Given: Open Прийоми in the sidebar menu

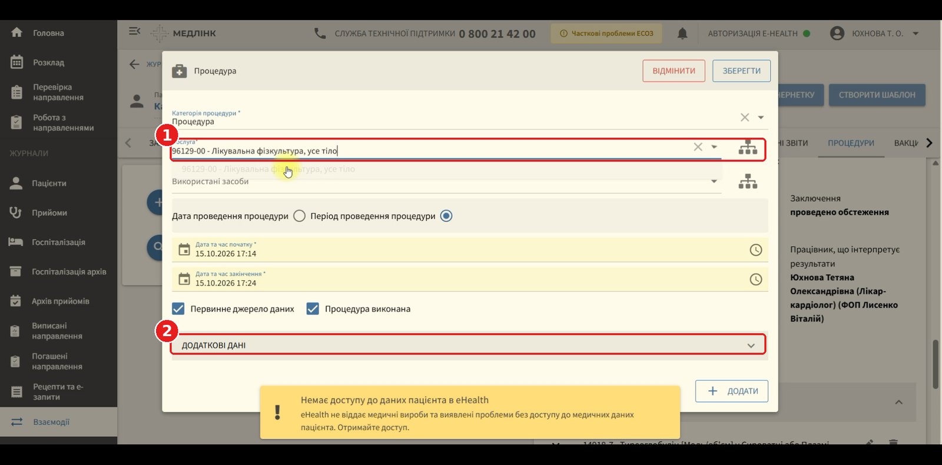Looking at the screenshot, I should [49, 212].
